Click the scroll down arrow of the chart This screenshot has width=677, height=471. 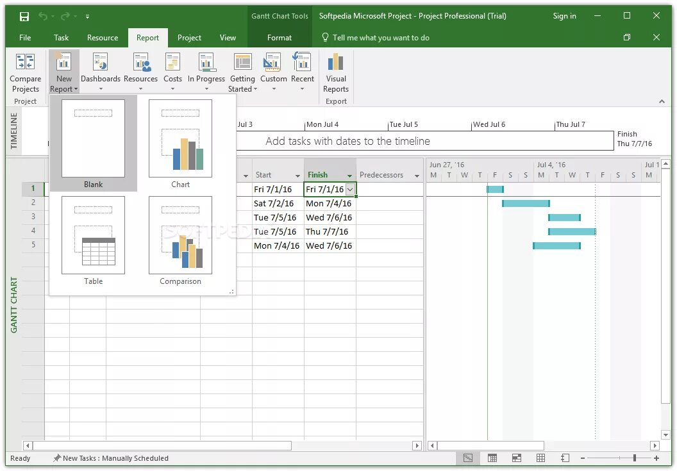point(665,434)
